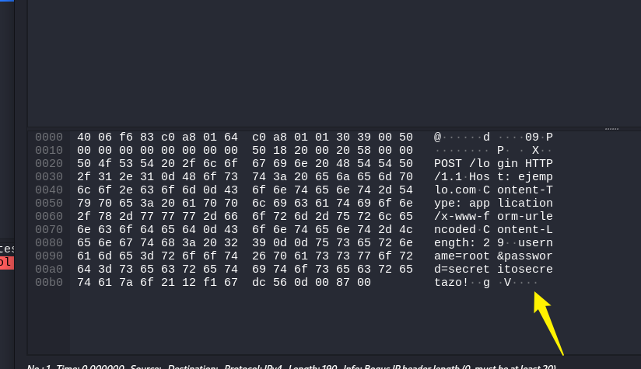Click the 'd=secret' ASCII text
This screenshot has height=369, width=641.
tap(461, 270)
